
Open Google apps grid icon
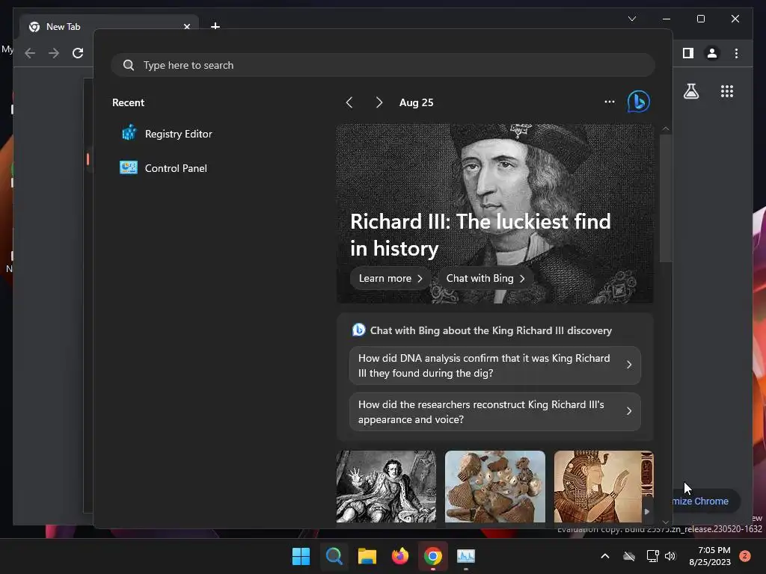pos(727,91)
